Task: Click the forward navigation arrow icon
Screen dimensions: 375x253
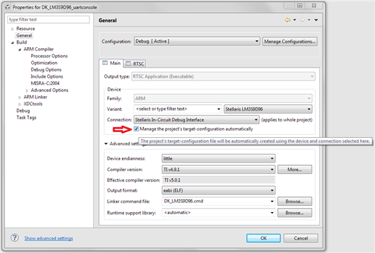Action: [x=302, y=20]
